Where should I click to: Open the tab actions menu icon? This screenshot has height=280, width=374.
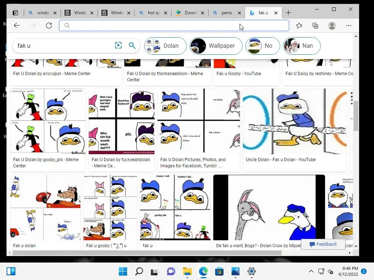click(15, 13)
